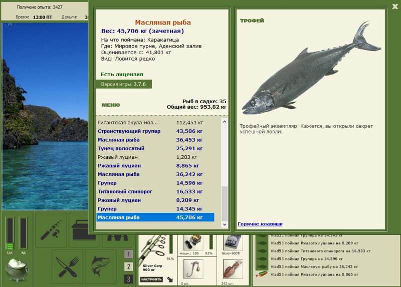Switch to tackle slot 1
The image size is (401, 287).
tap(128, 254)
